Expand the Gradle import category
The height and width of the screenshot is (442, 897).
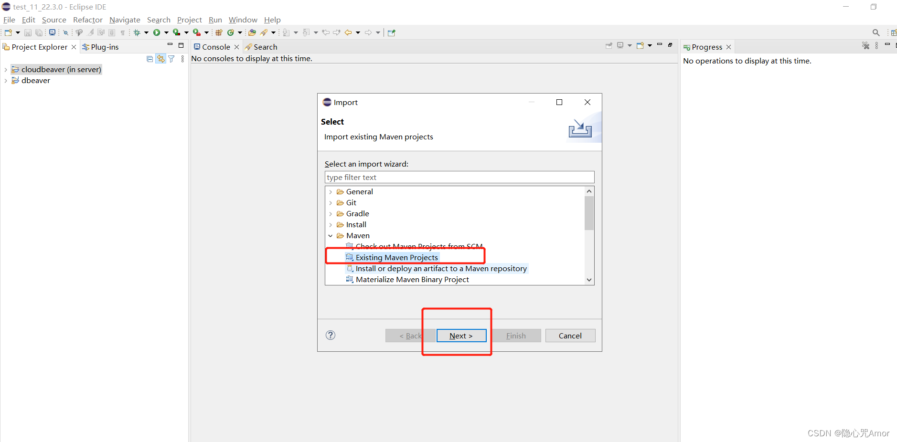coord(331,214)
